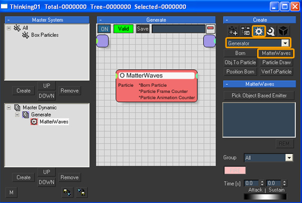302x203 pixels.
Task: Click the Attack/Sustain gradient bar
Action: pyautogui.click(x=265, y=196)
